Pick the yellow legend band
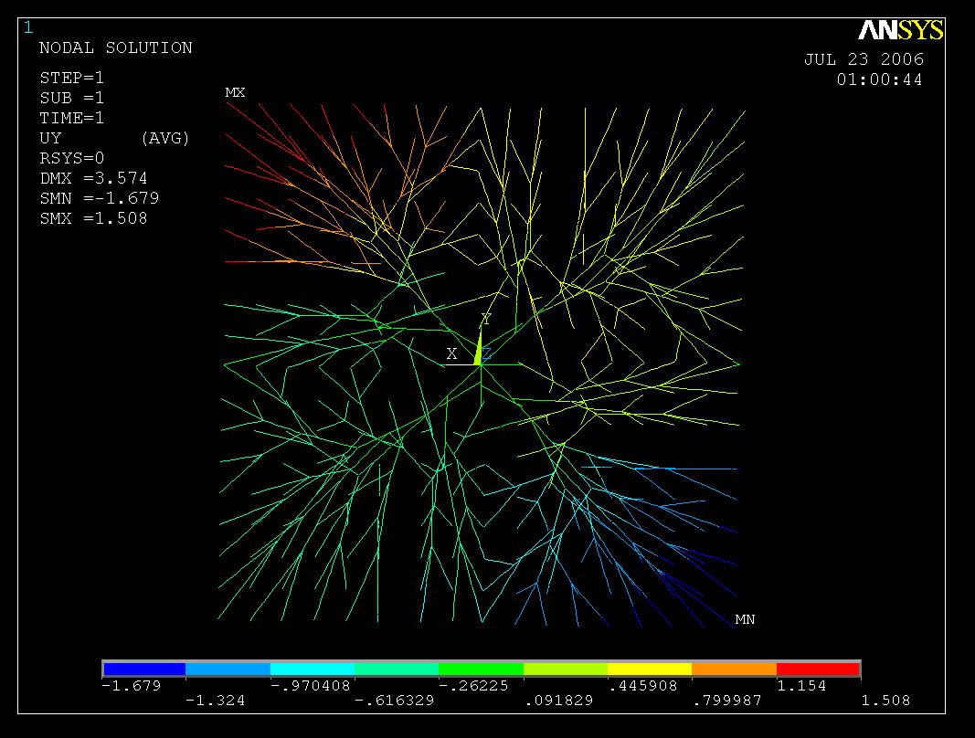The width and height of the screenshot is (975, 738). pos(650,669)
